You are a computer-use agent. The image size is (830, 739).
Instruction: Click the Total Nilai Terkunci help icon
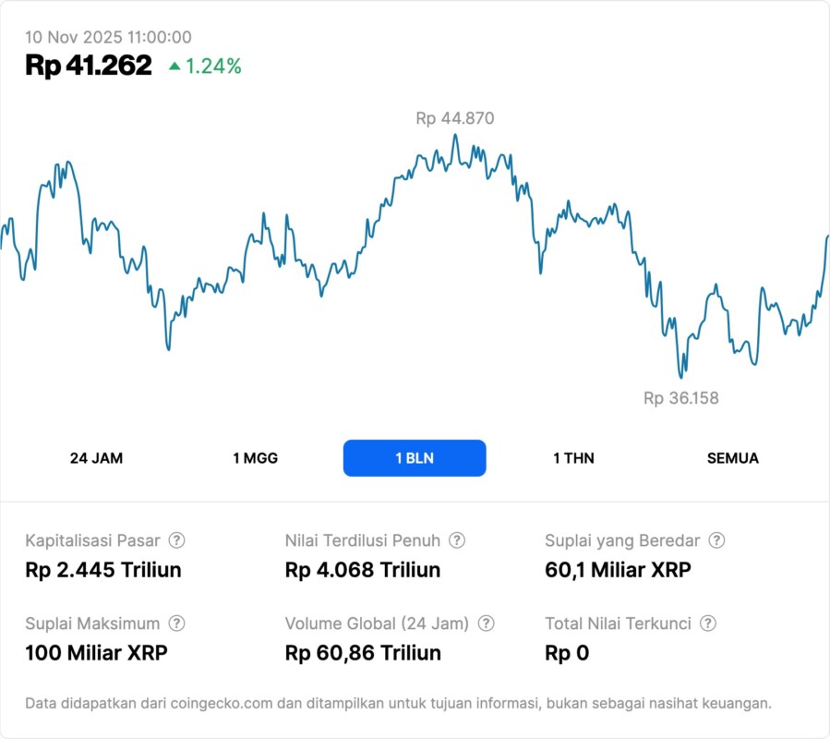point(706,624)
